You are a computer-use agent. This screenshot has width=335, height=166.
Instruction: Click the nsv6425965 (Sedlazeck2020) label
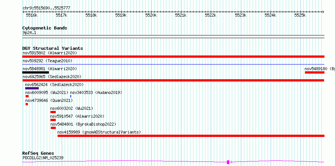52,77
